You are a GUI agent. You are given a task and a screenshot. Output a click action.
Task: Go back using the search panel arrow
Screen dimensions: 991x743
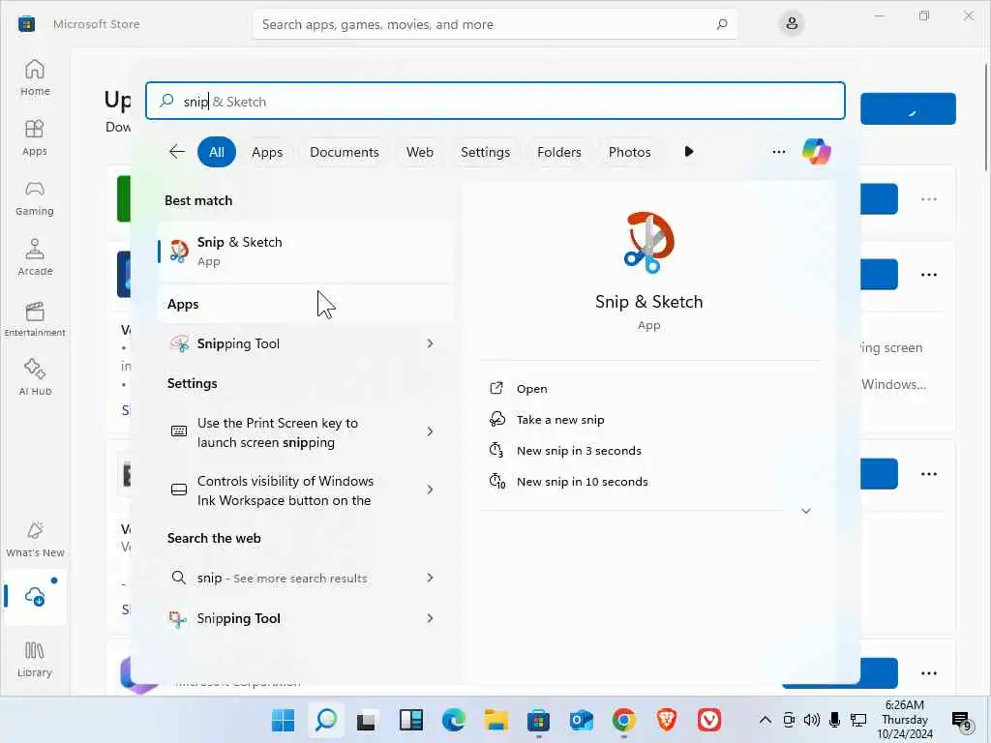click(x=177, y=152)
